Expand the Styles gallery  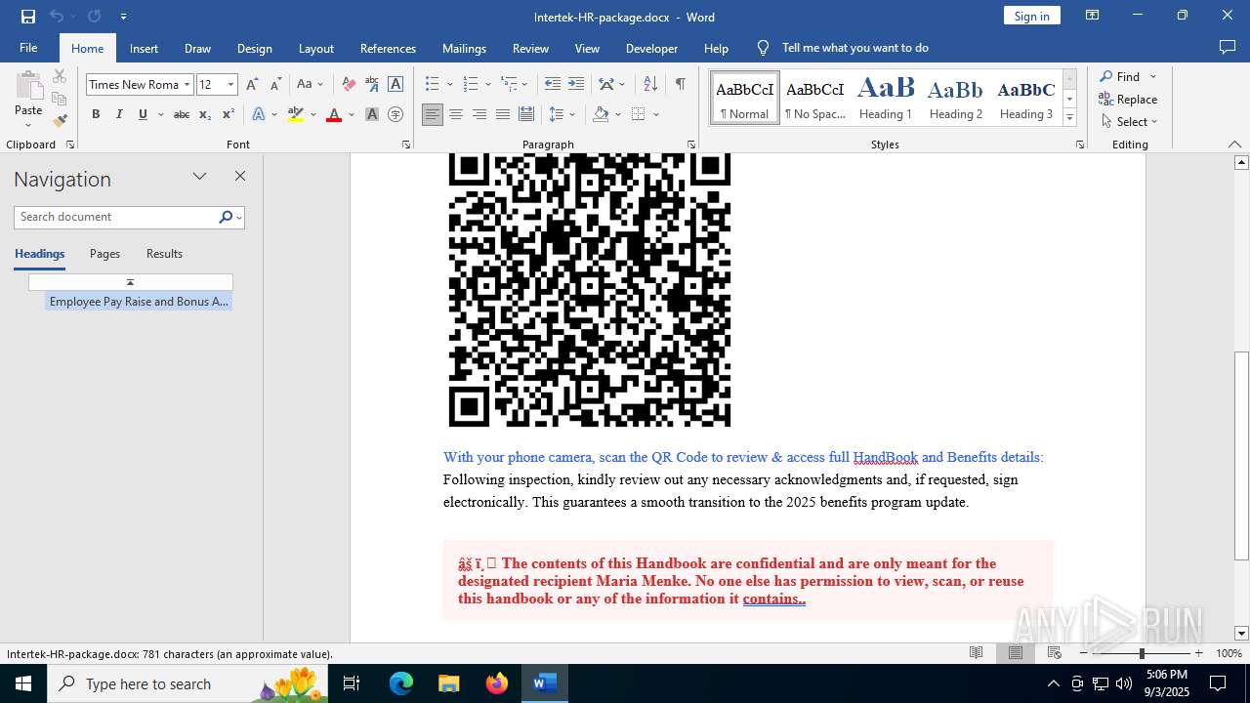click(x=1069, y=118)
